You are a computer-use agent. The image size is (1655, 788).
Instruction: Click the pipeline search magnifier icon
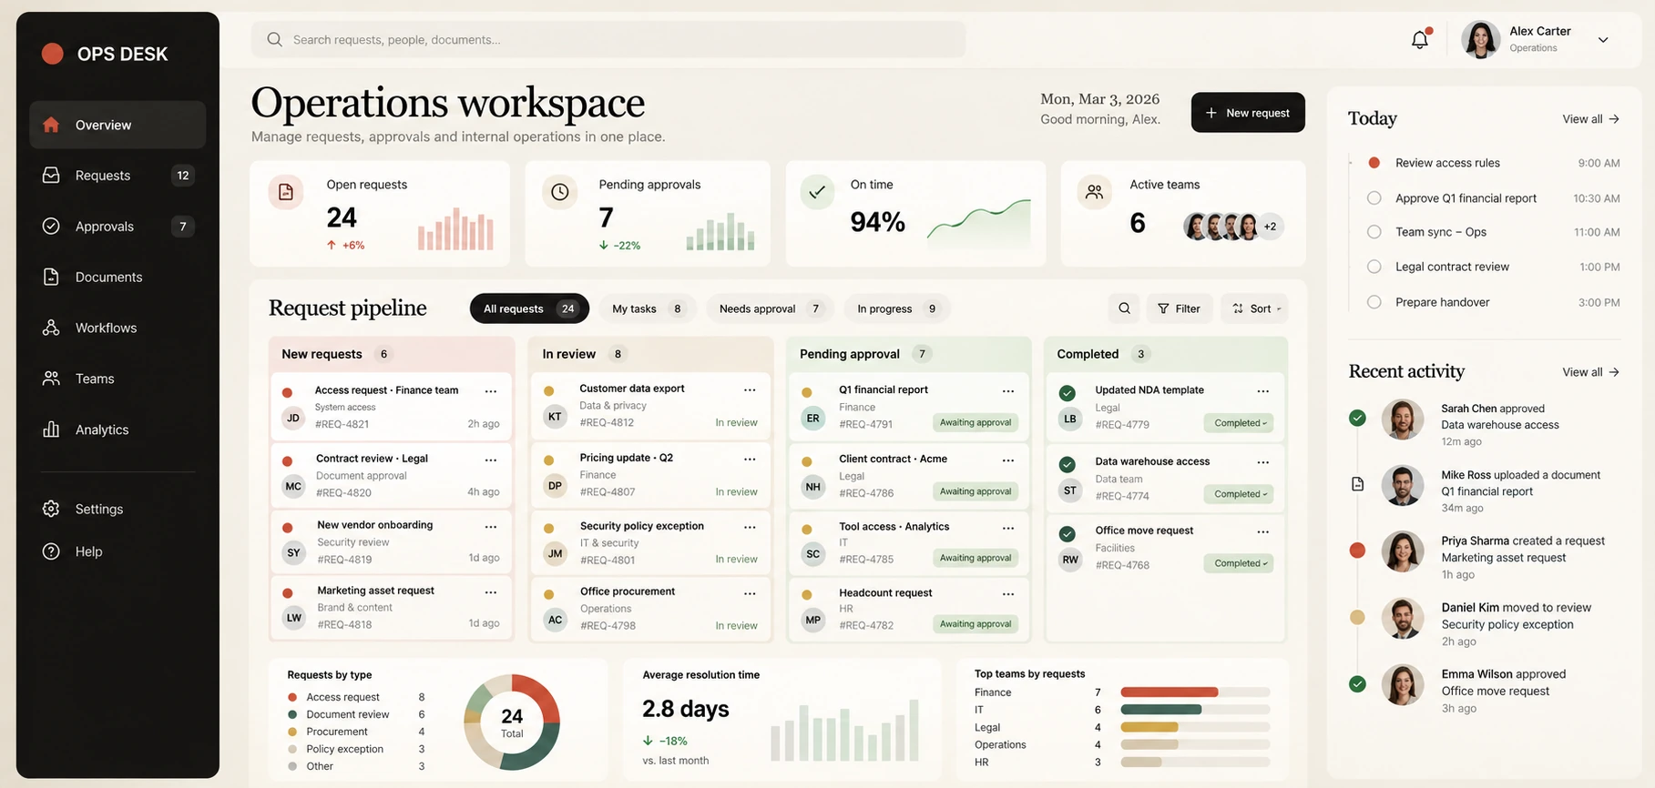pos(1124,308)
